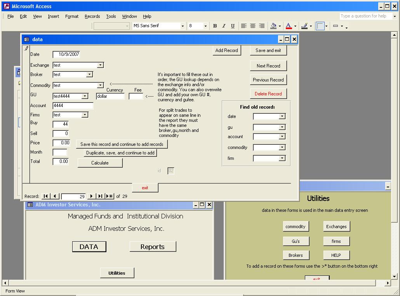Open the Fill/Back Color dropdown arrow
400x296 pixels.
pos(280,26)
